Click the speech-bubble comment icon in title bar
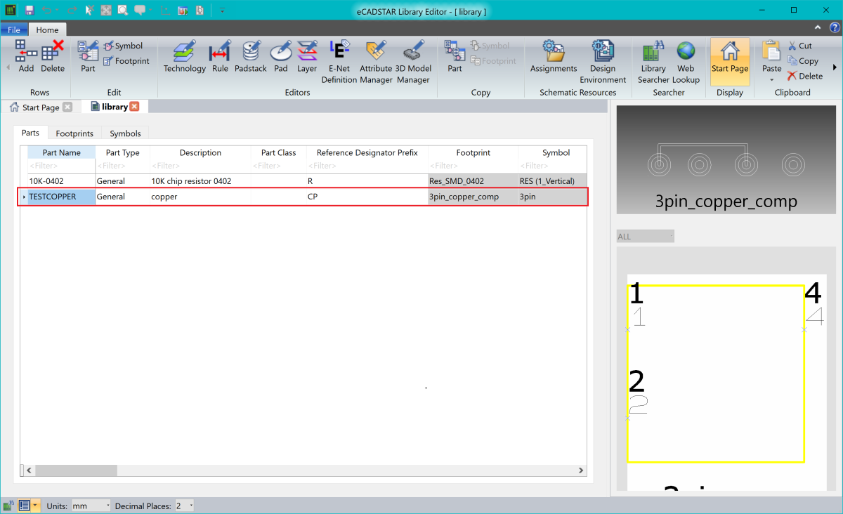Viewport: 843px width, 514px height. [x=140, y=11]
